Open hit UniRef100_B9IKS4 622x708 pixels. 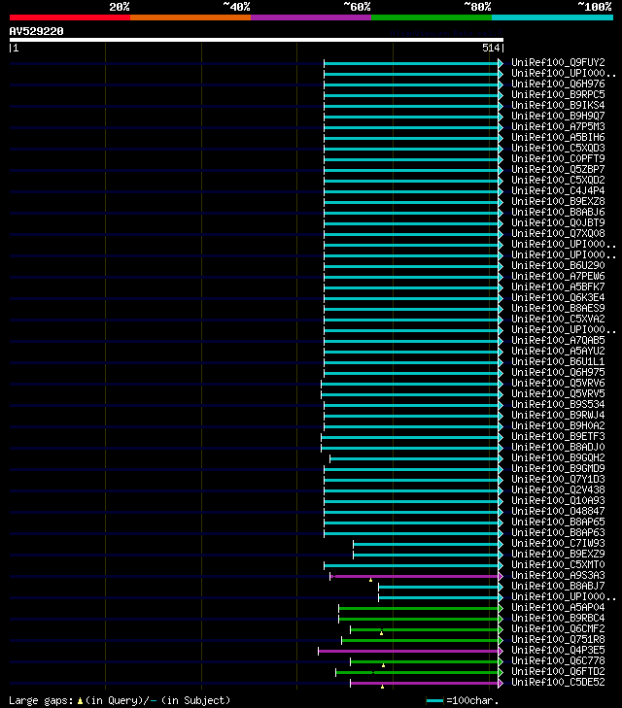pyautogui.click(x=558, y=105)
